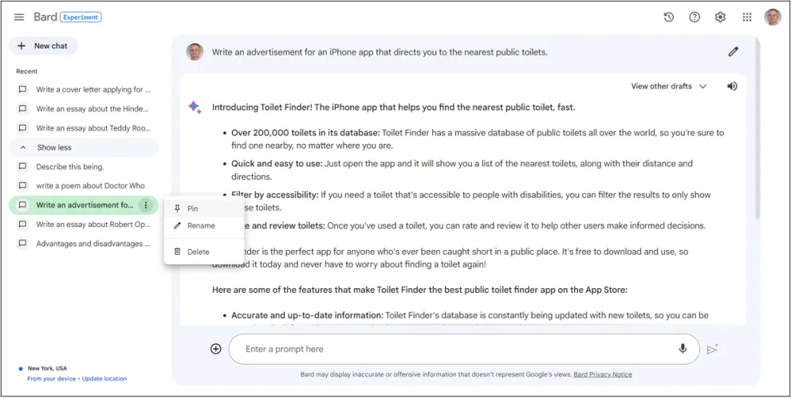
Task: Click the help question mark icon
Action: (x=695, y=18)
